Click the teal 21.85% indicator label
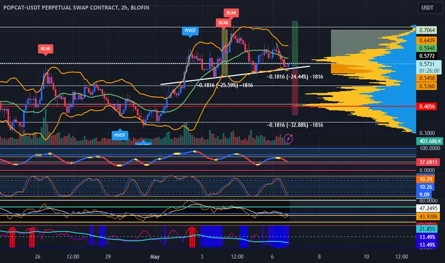Viewport: 445px width, 263px height. 427,229
